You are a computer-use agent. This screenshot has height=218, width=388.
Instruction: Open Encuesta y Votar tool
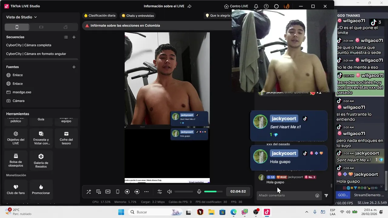[41, 138]
